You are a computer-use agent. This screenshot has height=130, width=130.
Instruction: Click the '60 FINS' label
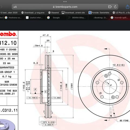click(x=124, y=121)
